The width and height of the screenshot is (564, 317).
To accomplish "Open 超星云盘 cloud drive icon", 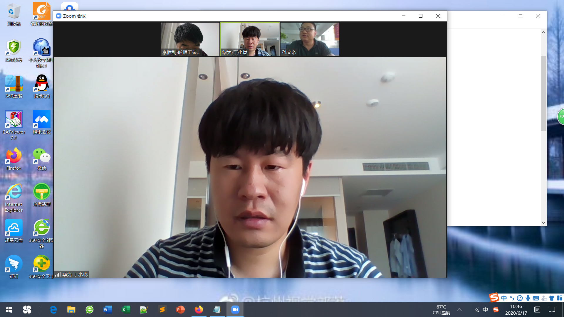I will point(14,231).
